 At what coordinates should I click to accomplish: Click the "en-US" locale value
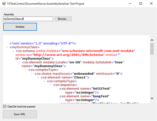click(75, 62)
